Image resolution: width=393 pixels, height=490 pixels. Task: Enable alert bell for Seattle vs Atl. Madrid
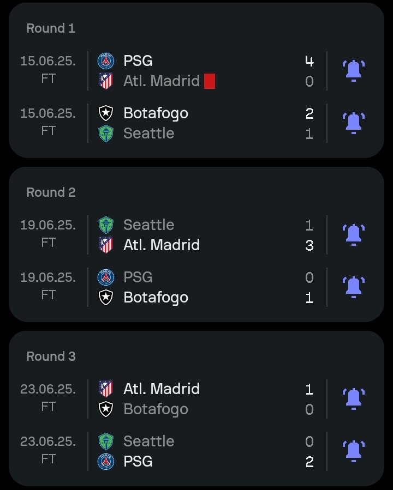click(354, 235)
